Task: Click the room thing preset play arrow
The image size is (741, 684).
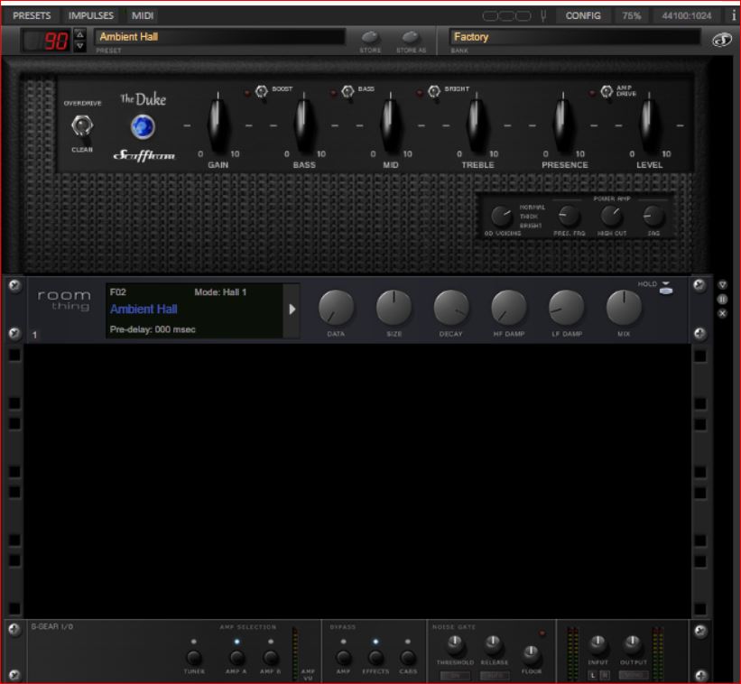Action: pyautogui.click(x=292, y=310)
